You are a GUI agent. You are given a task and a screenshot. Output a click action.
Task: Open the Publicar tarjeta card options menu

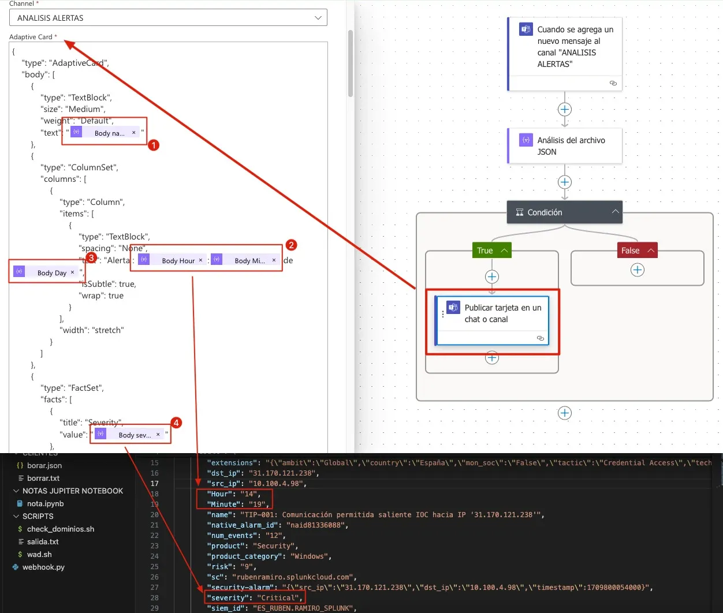pyautogui.click(x=443, y=314)
